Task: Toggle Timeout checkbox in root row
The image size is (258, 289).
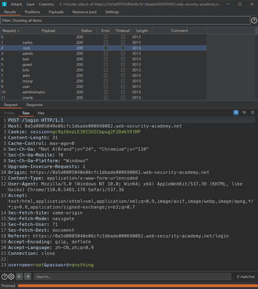Action: click(123, 48)
